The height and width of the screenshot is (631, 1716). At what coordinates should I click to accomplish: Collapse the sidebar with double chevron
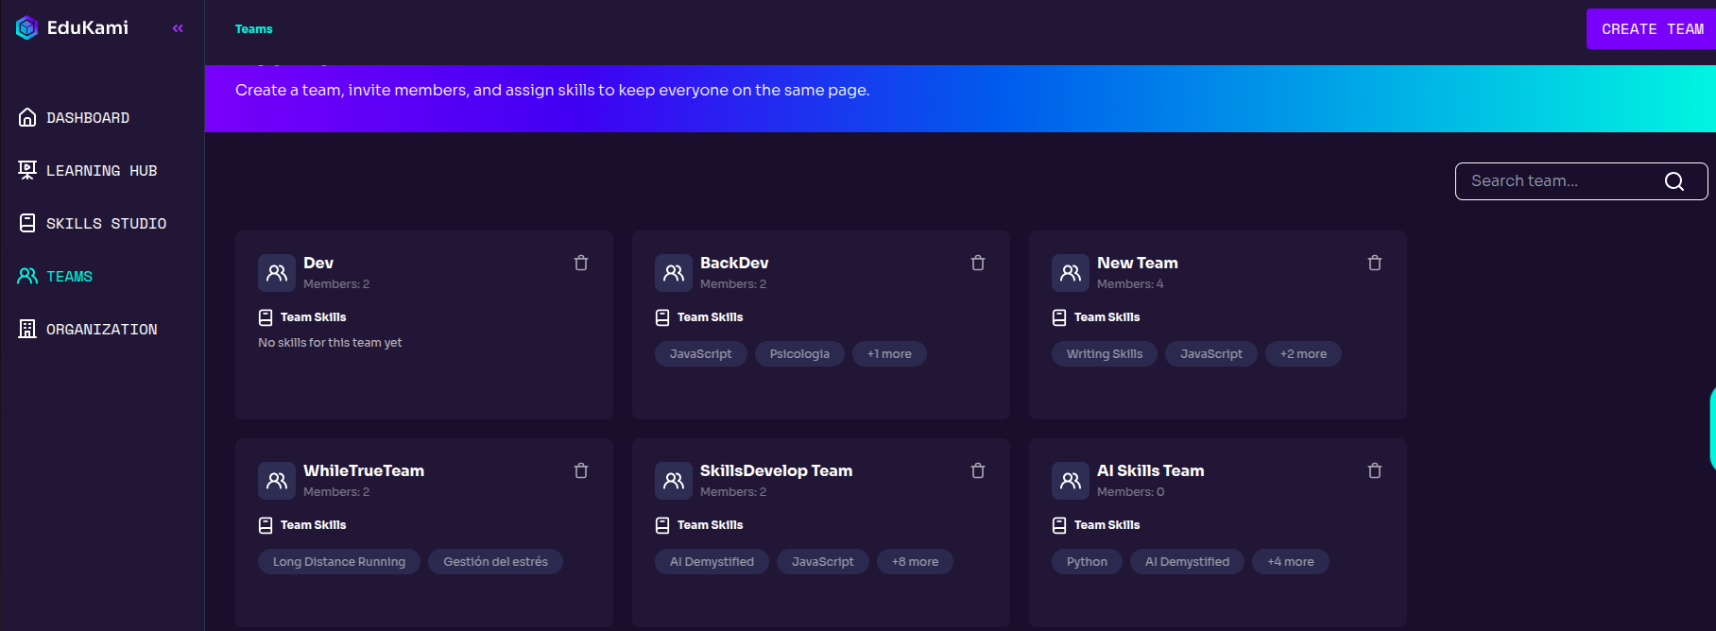[x=178, y=28]
